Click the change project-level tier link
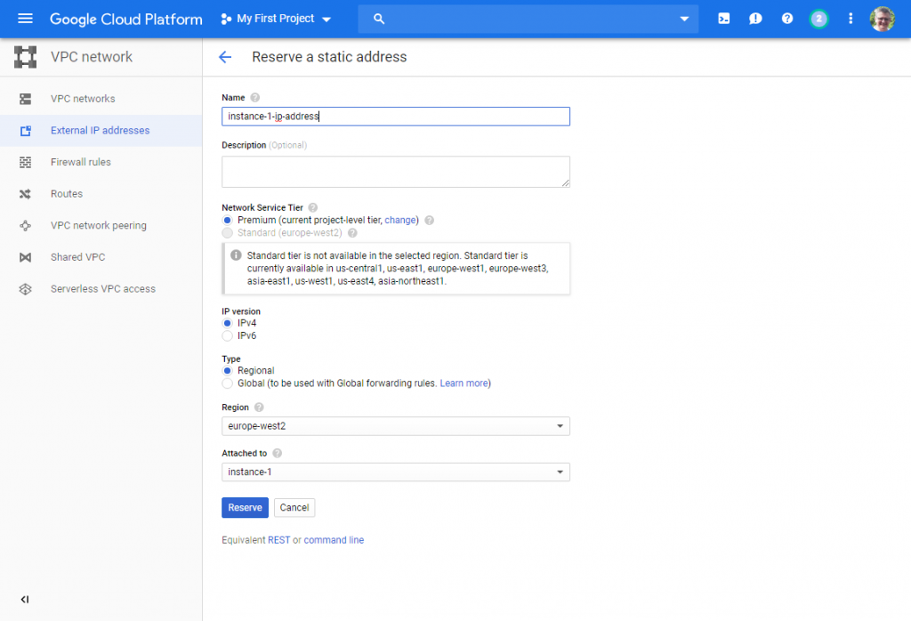Image resolution: width=911 pixels, height=621 pixels. point(400,220)
